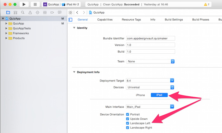Toggle the Landscape Right checkbox

[127, 128]
